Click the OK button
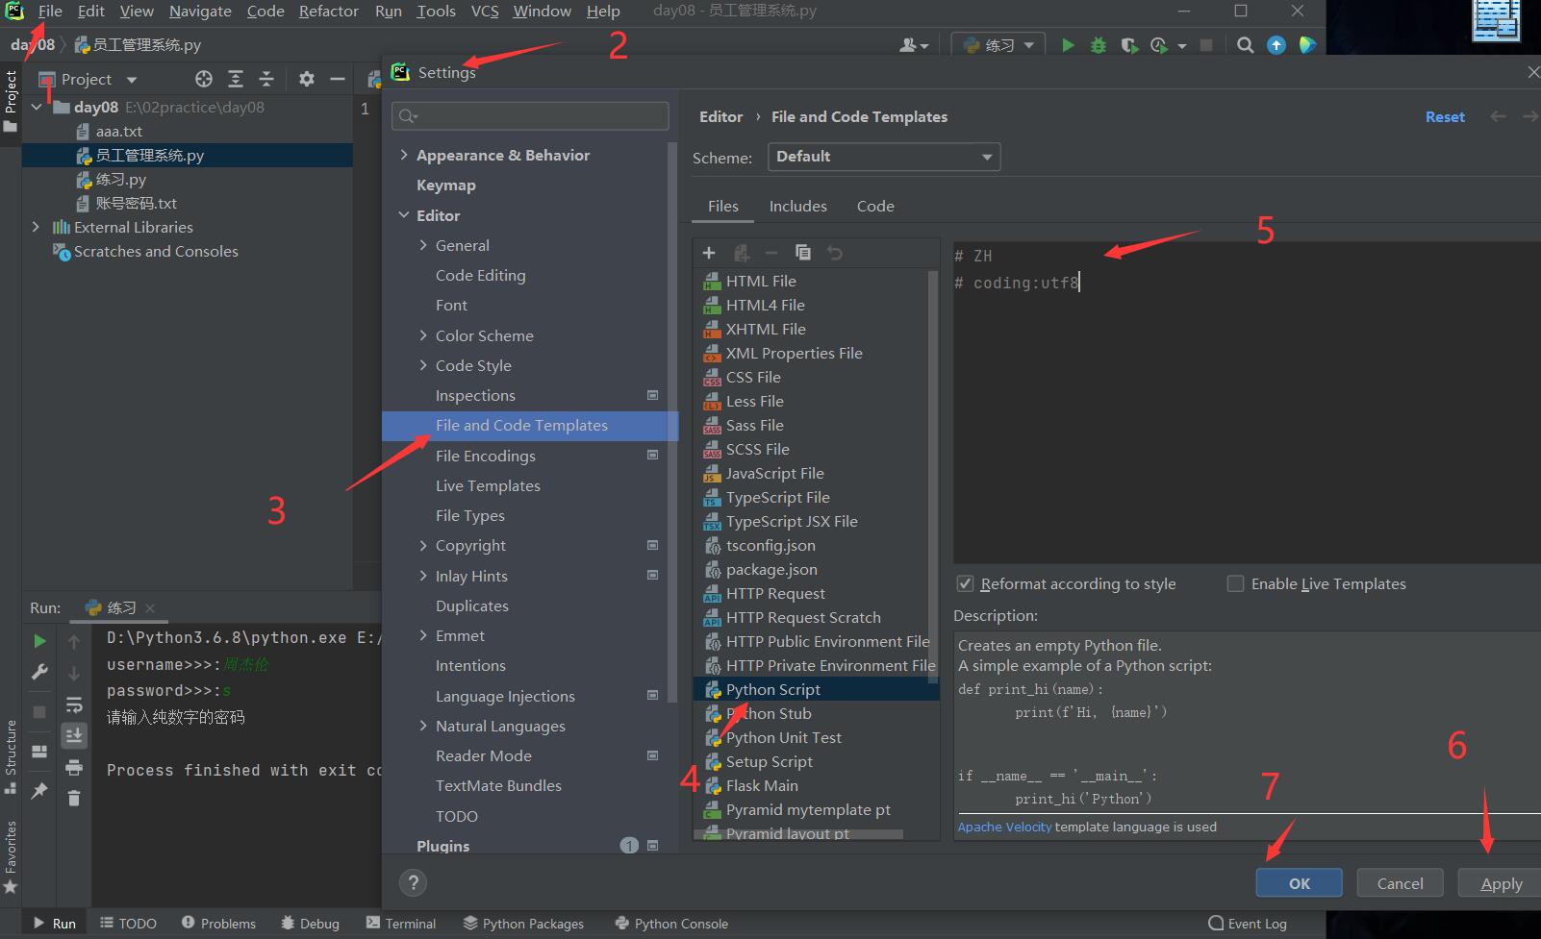1541x939 pixels. [x=1299, y=883]
